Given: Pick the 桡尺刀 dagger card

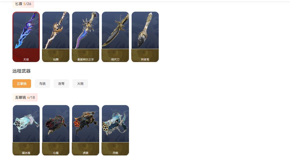Looking at the screenshot, I should click(x=115, y=37).
